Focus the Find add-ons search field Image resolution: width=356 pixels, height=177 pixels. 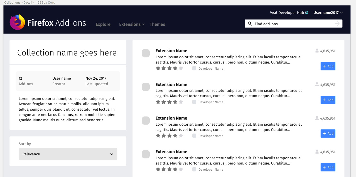294,24
